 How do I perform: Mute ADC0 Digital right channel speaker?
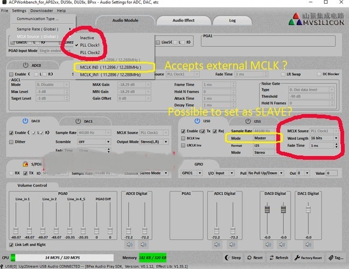143,245
